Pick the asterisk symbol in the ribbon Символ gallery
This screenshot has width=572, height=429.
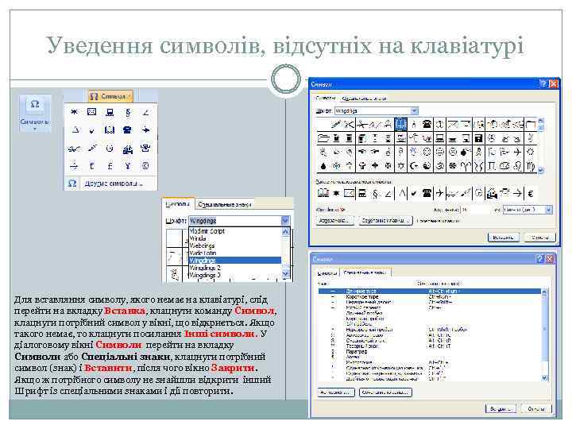75,112
